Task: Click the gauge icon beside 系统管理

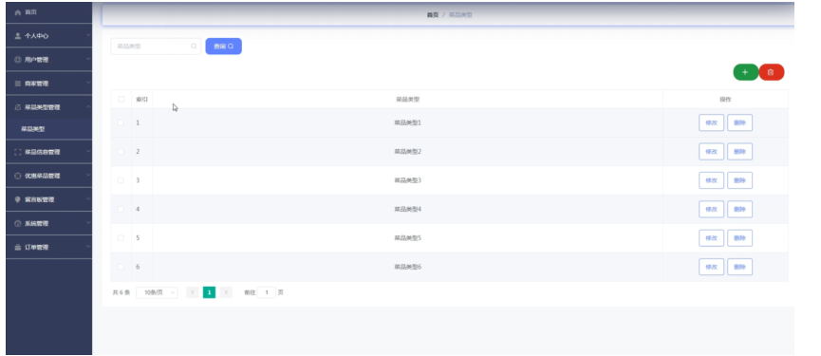Action: 18,223
